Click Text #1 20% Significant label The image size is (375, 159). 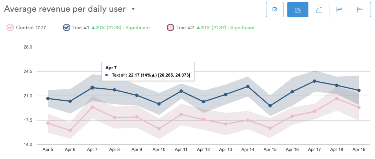[x=111, y=28]
